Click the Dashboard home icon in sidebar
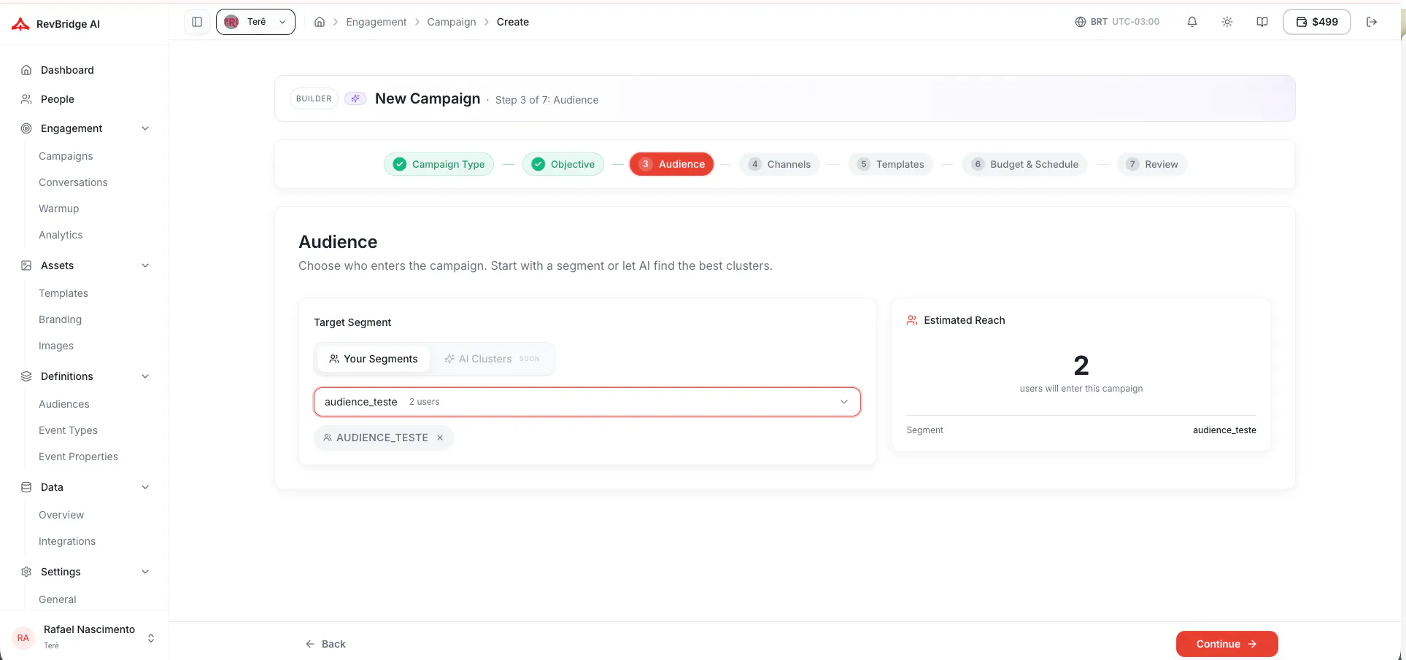 coord(26,70)
